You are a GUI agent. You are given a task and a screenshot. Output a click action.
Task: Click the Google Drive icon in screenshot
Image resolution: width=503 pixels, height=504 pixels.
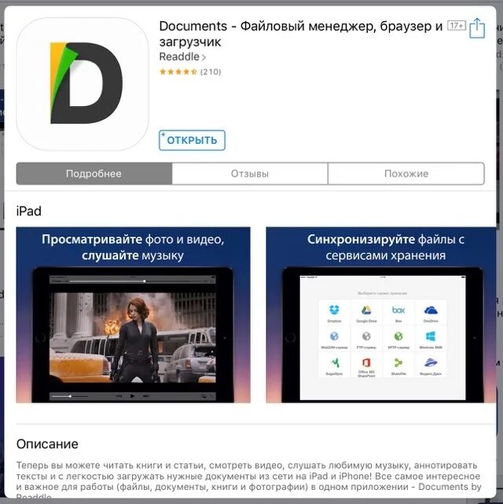pyautogui.click(x=366, y=310)
